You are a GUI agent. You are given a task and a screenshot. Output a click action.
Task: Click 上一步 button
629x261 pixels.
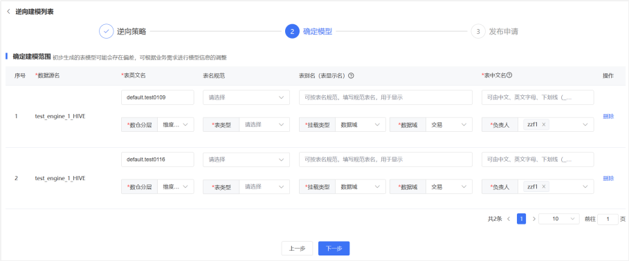(x=297, y=248)
